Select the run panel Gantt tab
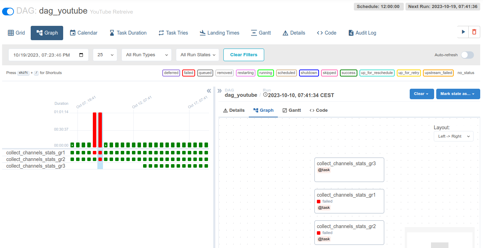Screen dimensions: 483x248 tap(292, 110)
